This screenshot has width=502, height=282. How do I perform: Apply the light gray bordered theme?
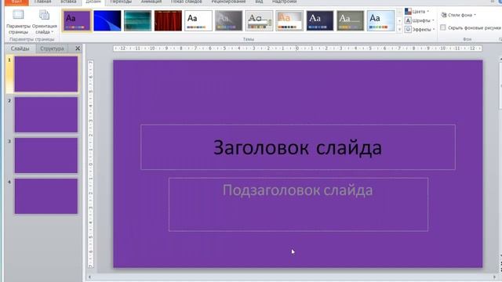259,20
